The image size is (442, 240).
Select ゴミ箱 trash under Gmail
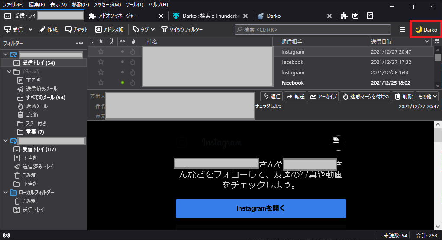[x=32, y=115]
